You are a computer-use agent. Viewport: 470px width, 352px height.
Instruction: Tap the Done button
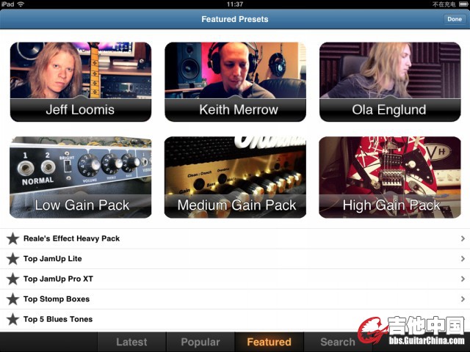point(455,19)
